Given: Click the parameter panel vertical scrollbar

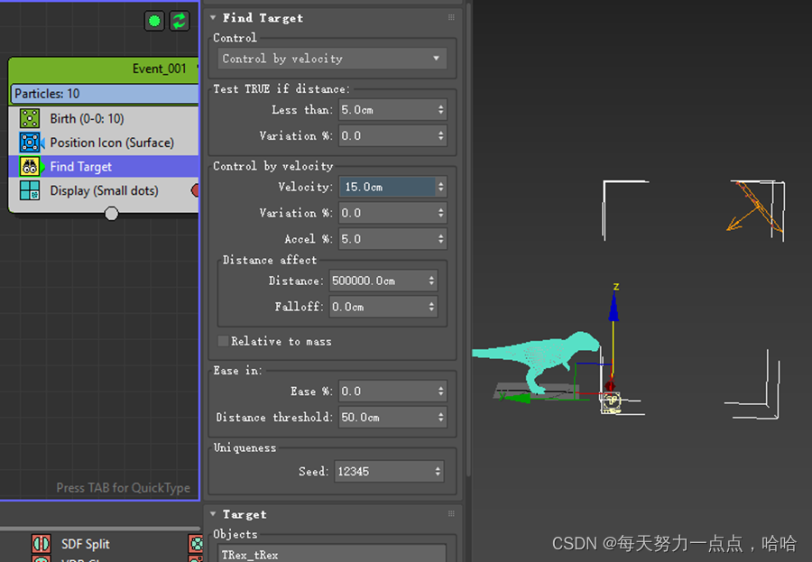Looking at the screenshot, I should coord(468,238).
